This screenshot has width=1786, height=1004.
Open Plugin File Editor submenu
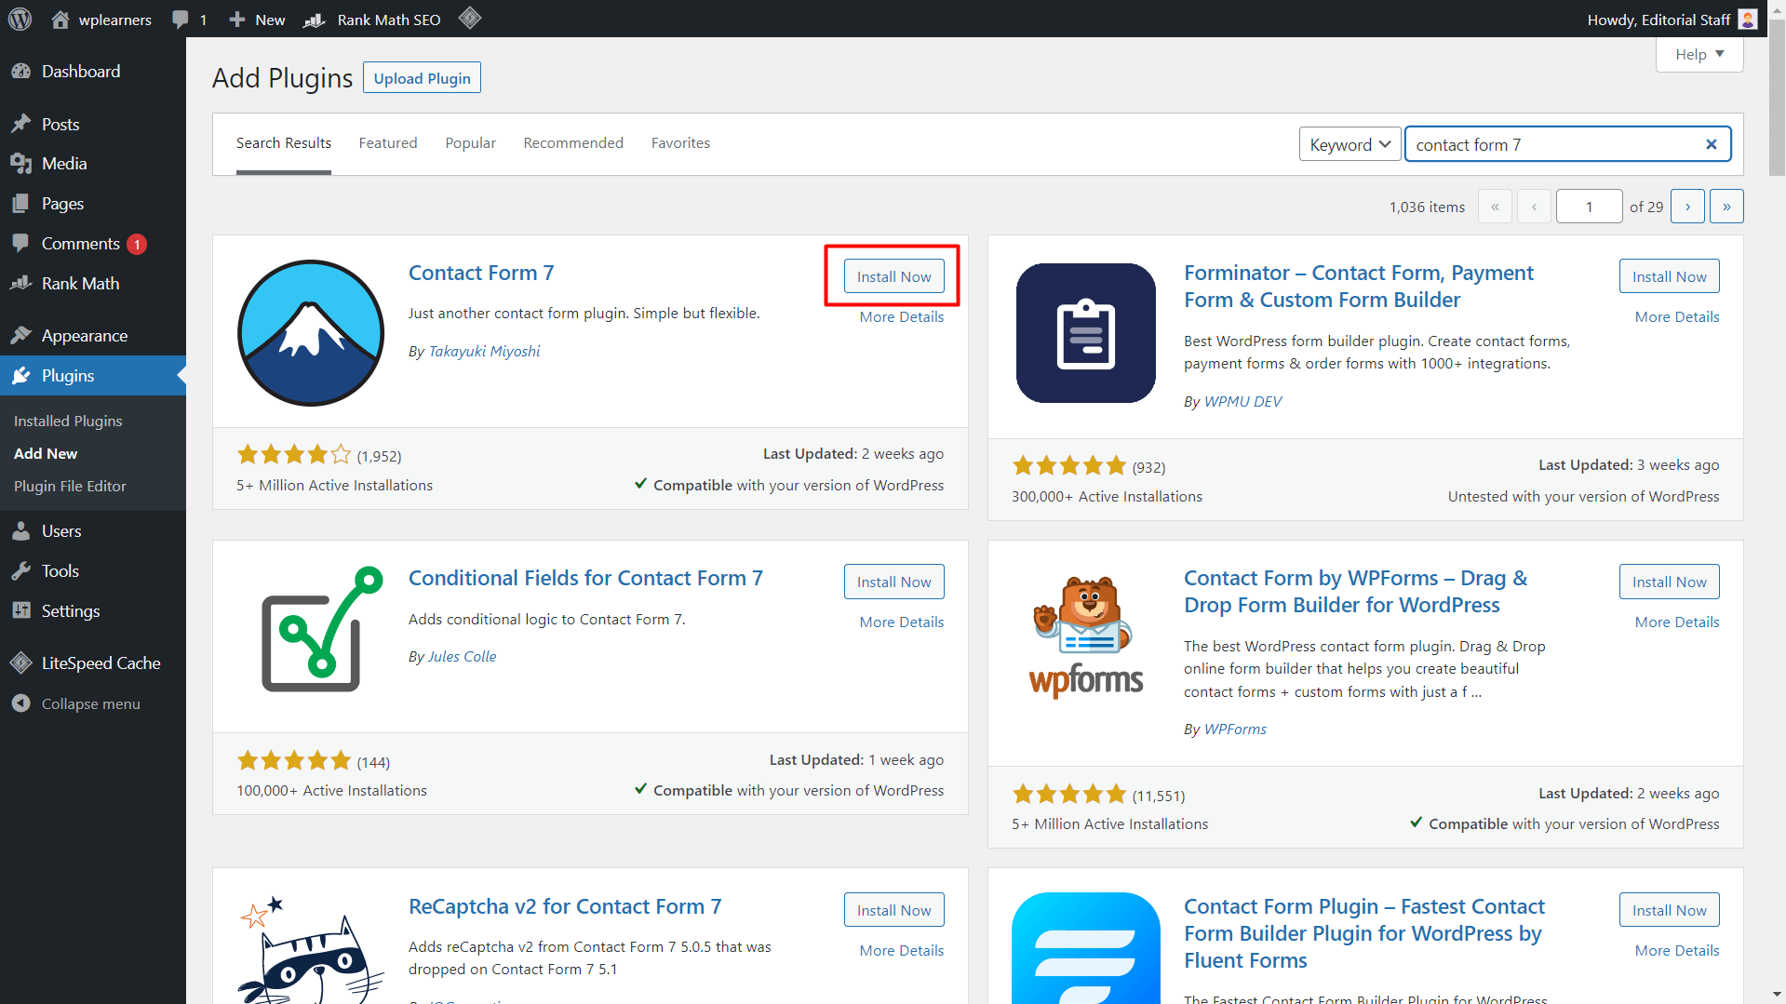pyautogui.click(x=70, y=487)
